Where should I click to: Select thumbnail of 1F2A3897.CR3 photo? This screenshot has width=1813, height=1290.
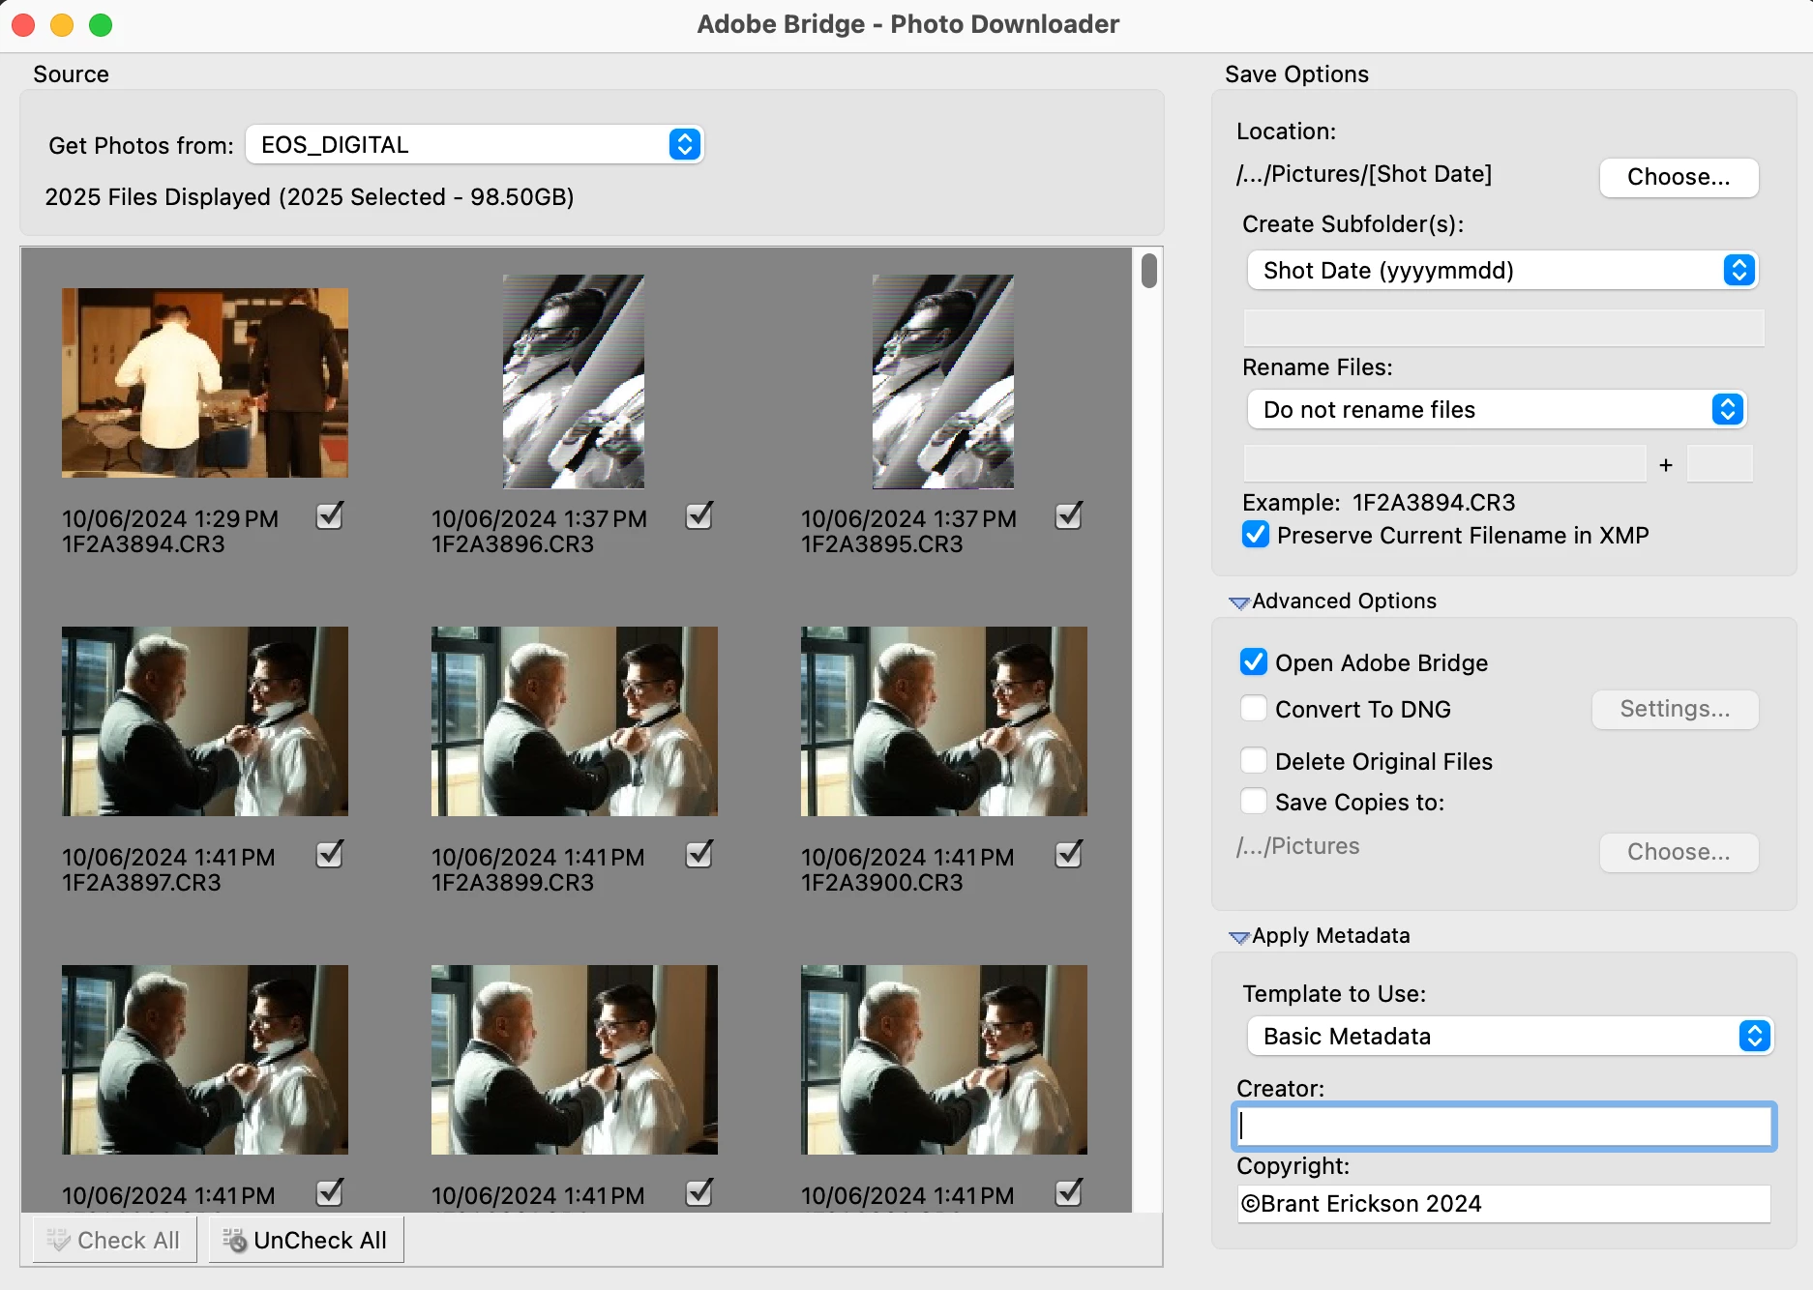205,721
